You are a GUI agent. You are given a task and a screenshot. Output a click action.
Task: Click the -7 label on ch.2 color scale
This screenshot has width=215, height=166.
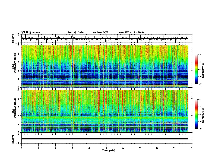[200, 129]
